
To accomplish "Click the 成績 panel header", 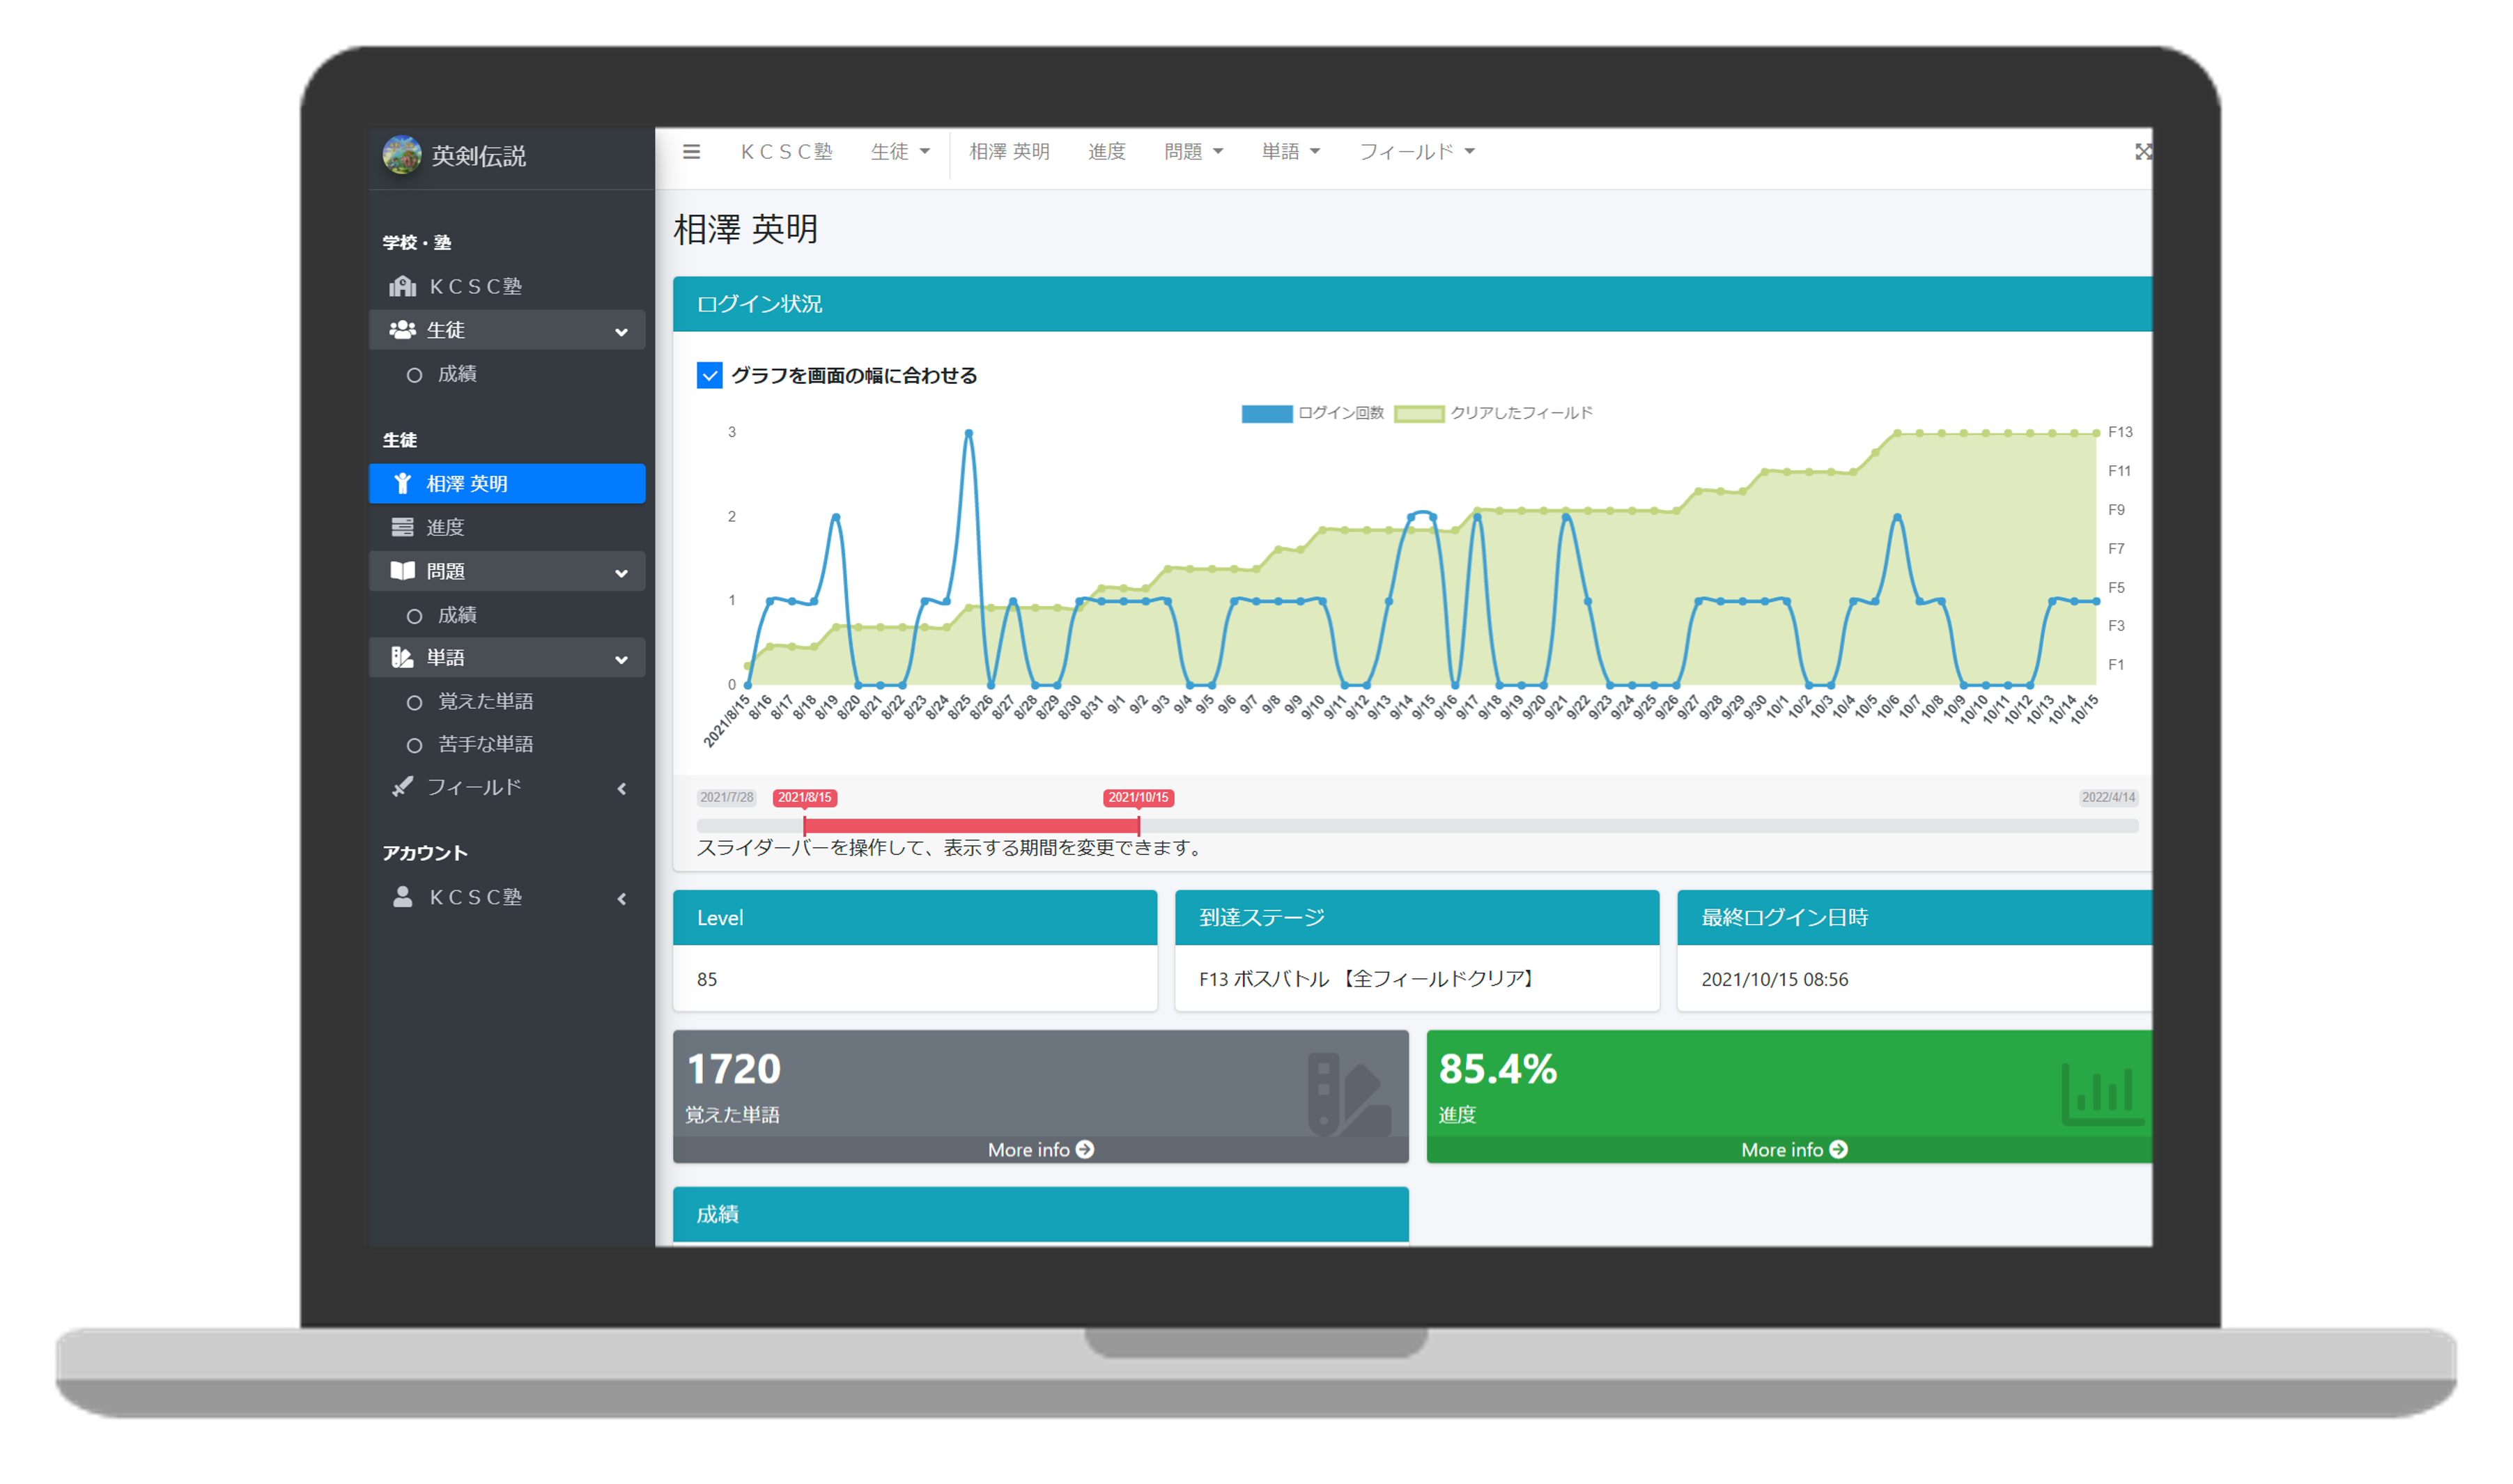I will click(1040, 1215).
